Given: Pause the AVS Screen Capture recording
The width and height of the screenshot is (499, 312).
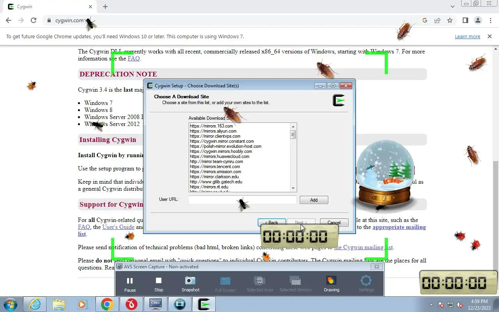Looking at the screenshot, I should tap(130, 284).
